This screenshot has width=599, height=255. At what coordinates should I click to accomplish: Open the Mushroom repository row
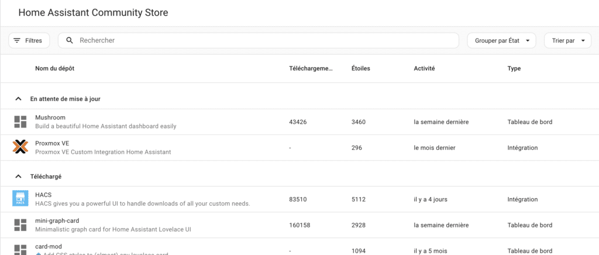(299, 122)
